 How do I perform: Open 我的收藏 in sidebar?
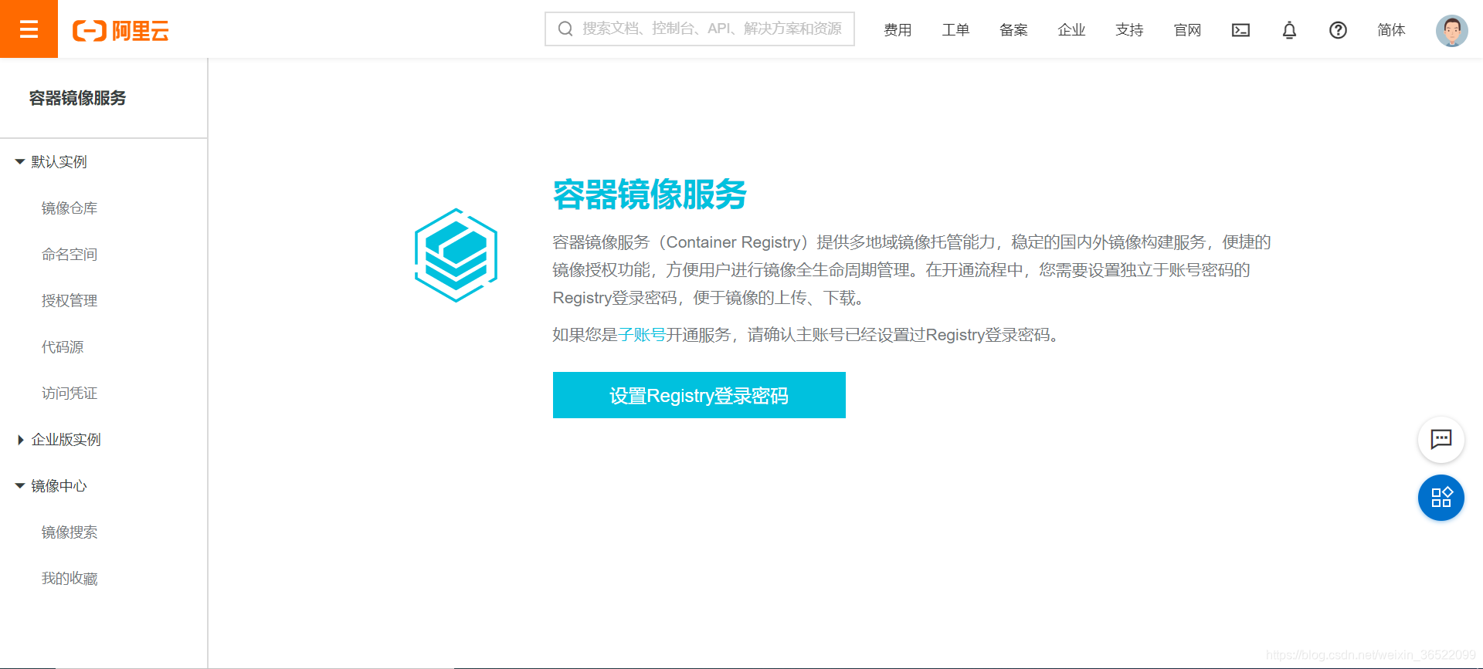70,579
